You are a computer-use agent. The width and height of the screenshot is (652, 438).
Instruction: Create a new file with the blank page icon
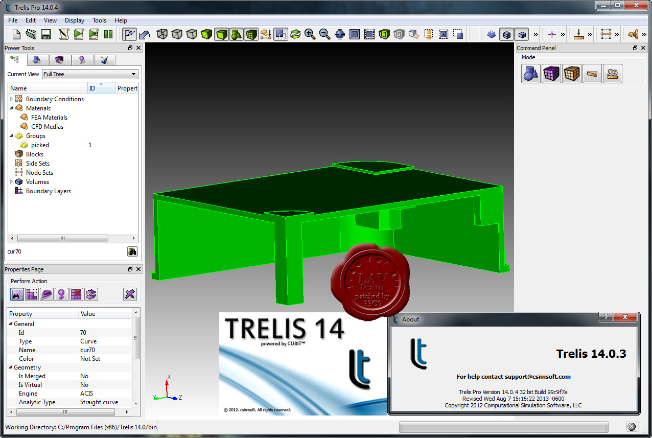pos(16,34)
